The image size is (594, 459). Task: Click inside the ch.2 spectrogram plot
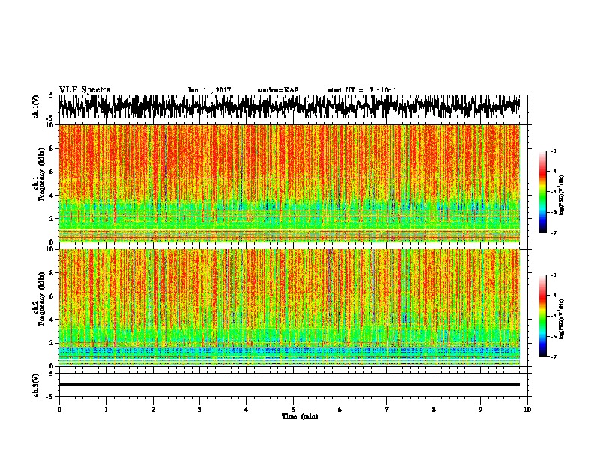(x=289, y=307)
